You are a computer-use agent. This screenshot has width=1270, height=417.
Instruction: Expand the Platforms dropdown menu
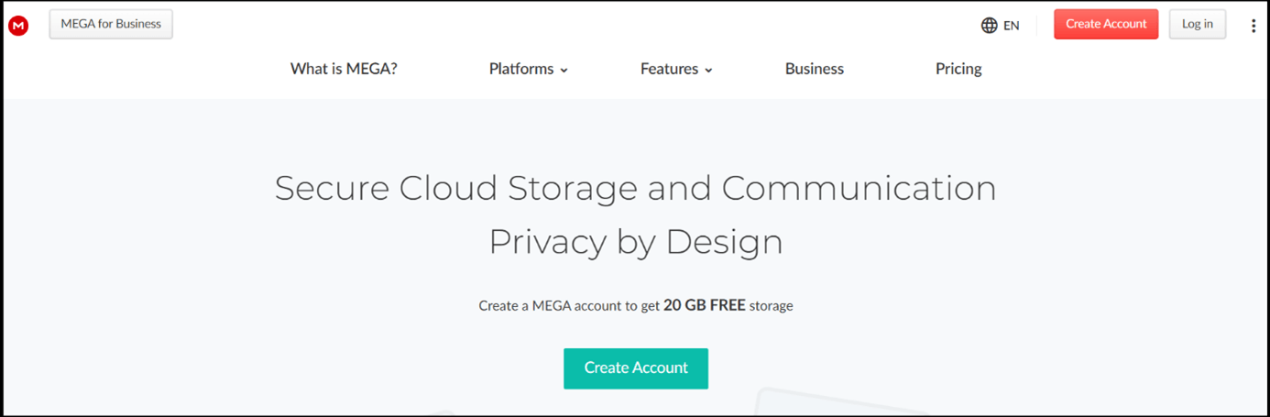[529, 69]
